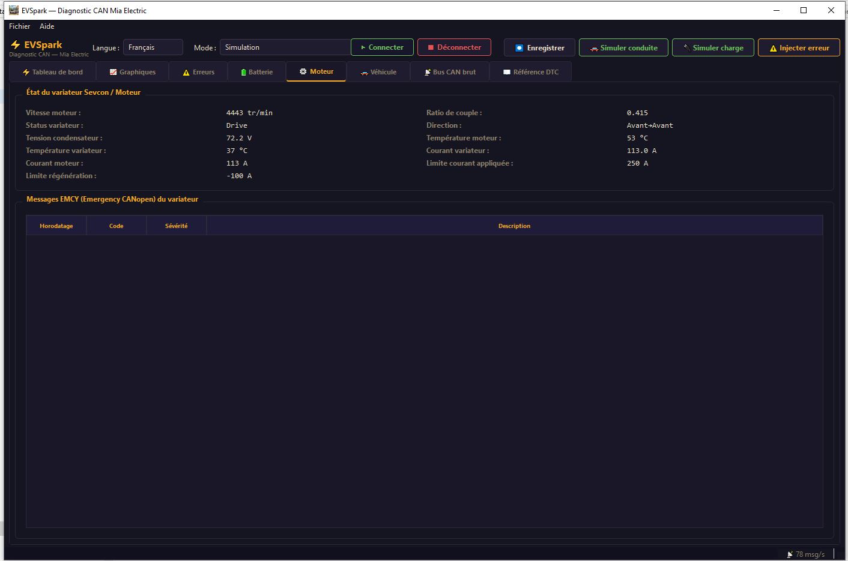Screen dimensions: 848x561
Task: Open the Aide menu
Action: [47, 26]
